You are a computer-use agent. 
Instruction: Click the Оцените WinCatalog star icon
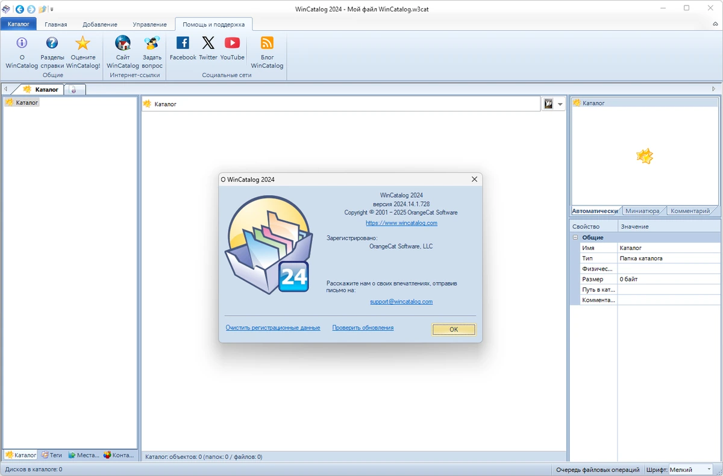[83, 43]
